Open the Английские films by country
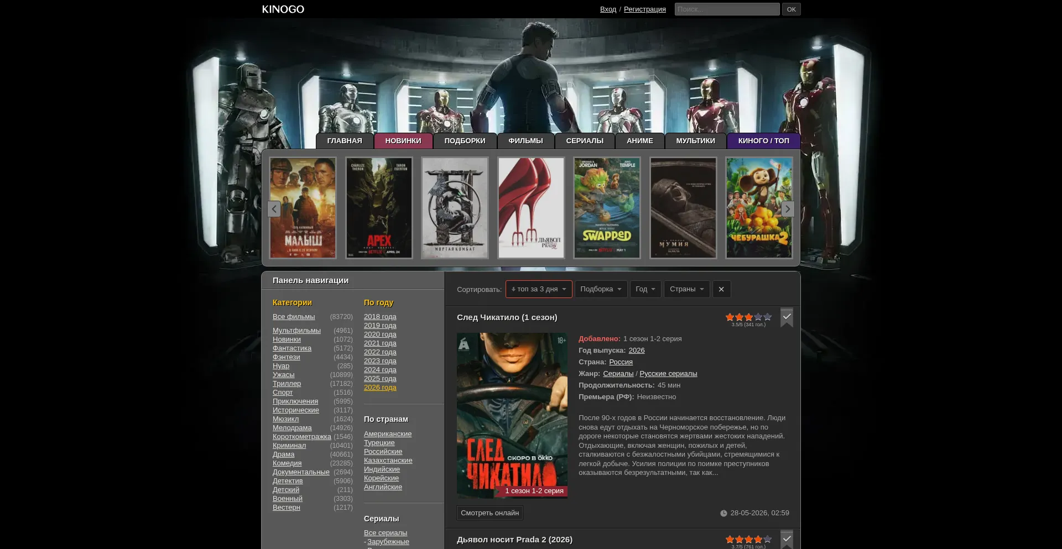 click(383, 487)
